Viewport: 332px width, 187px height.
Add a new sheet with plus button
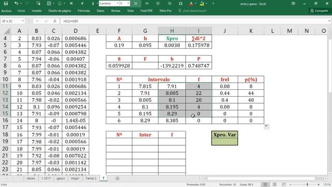coord(117,179)
